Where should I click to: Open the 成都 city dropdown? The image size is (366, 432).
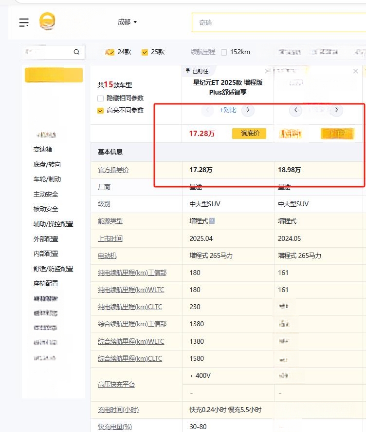click(127, 22)
